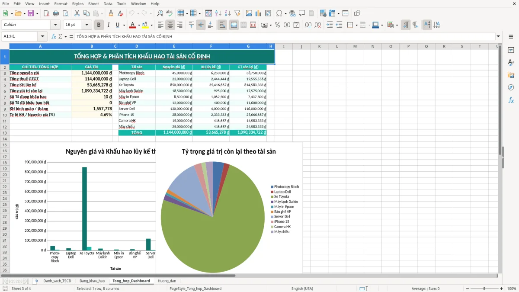Viewport: 519px width, 292px height.
Task: Click PageStyle_Tong_hop_Dashboard in status bar
Action: point(195,289)
